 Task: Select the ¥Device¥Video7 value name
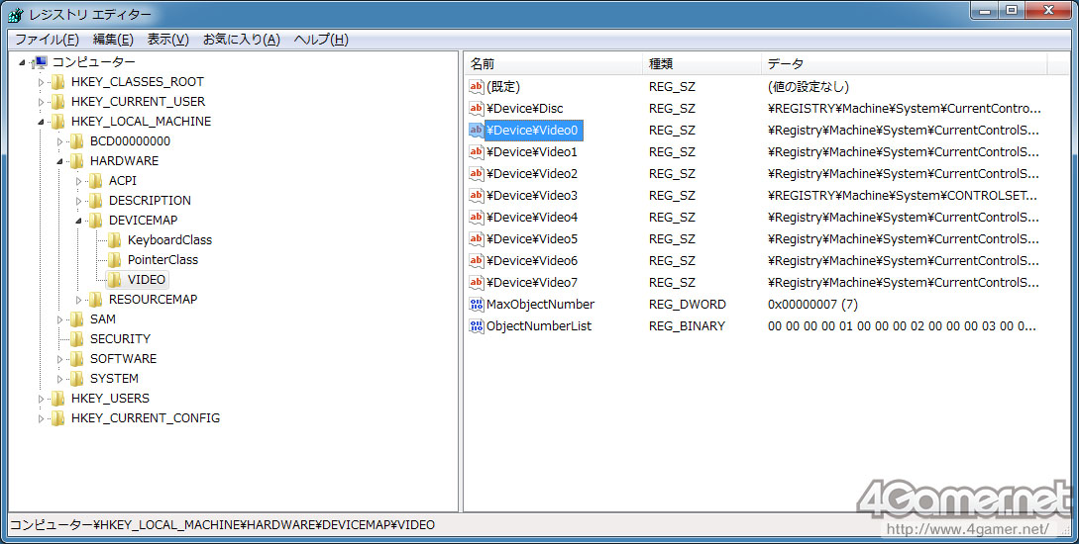pyautogui.click(x=532, y=282)
